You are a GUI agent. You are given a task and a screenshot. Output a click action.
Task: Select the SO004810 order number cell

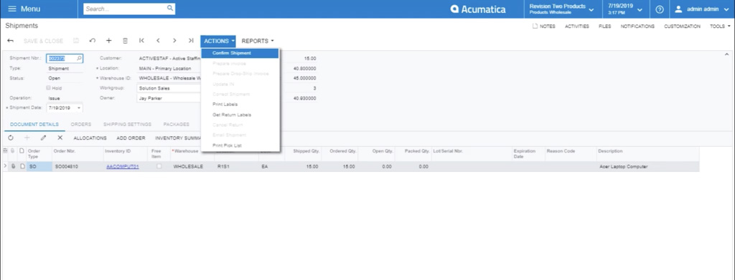(x=78, y=166)
